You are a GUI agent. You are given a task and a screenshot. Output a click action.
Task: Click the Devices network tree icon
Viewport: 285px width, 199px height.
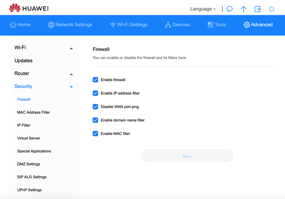[x=168, y=25]
